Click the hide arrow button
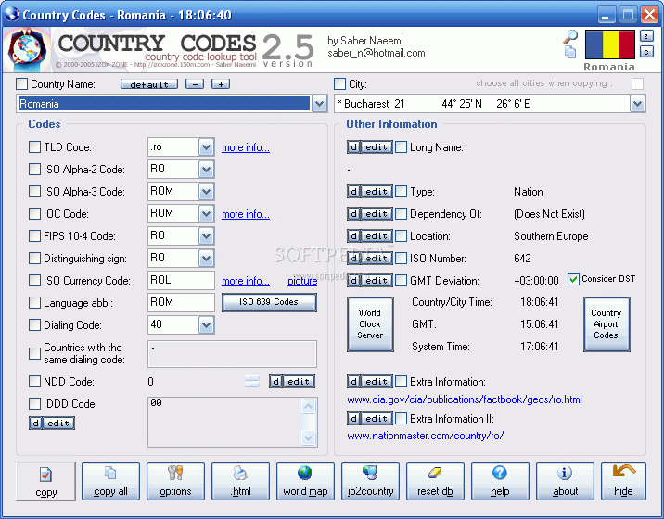The width and height of the screenshot is (664, 519). 623,482
